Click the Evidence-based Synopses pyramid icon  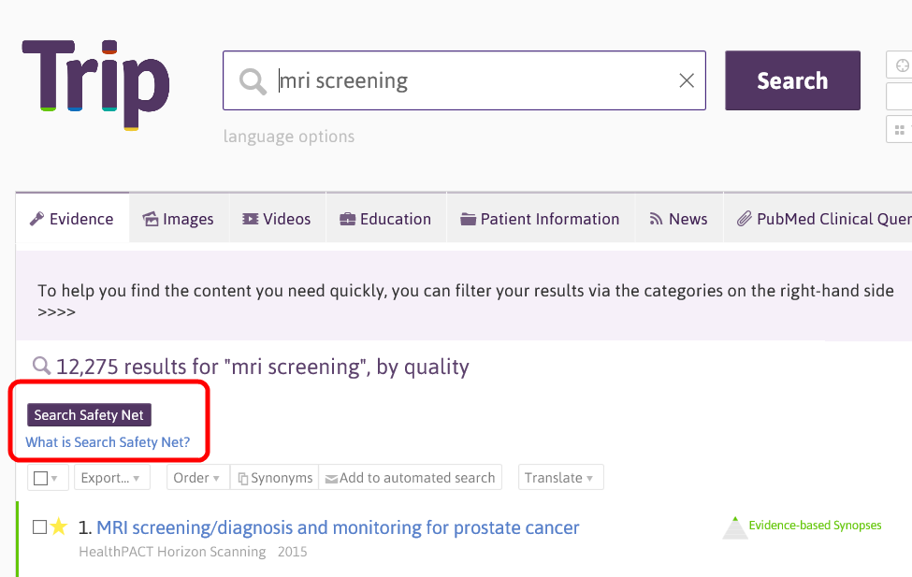click(x=735, y=527)
